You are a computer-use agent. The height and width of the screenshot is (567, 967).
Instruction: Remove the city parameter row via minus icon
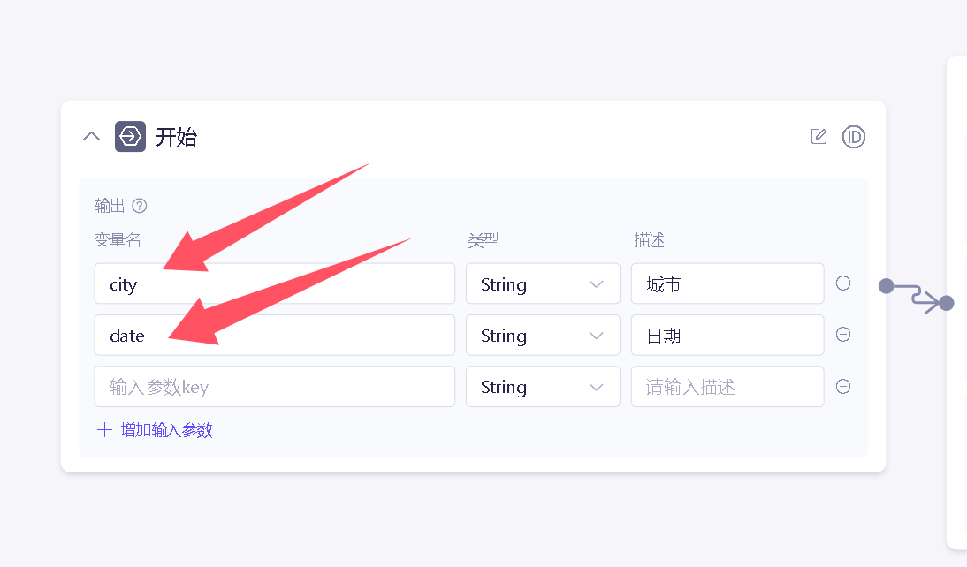click(x=843, y=282)
